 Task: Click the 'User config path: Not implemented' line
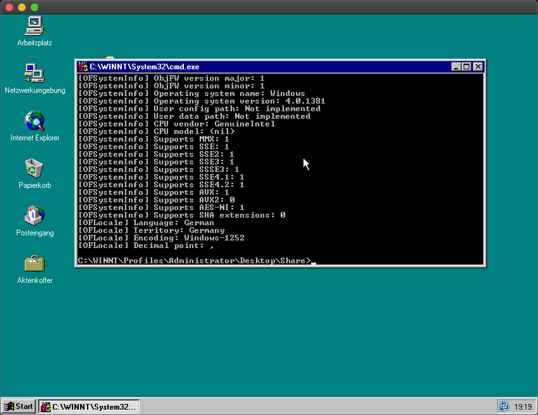click(x=199, y=109)
